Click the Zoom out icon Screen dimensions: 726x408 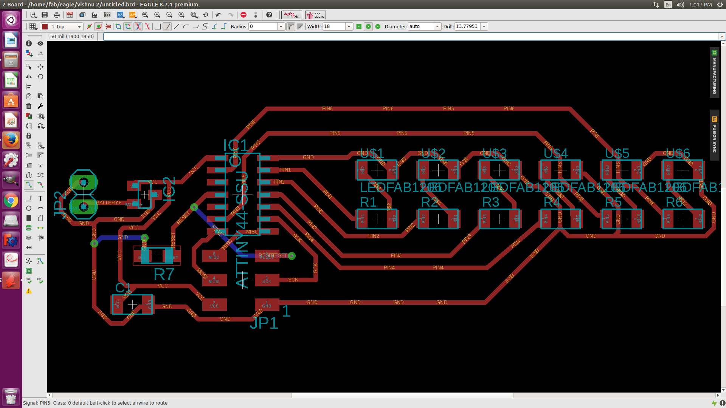click(169, 15)
